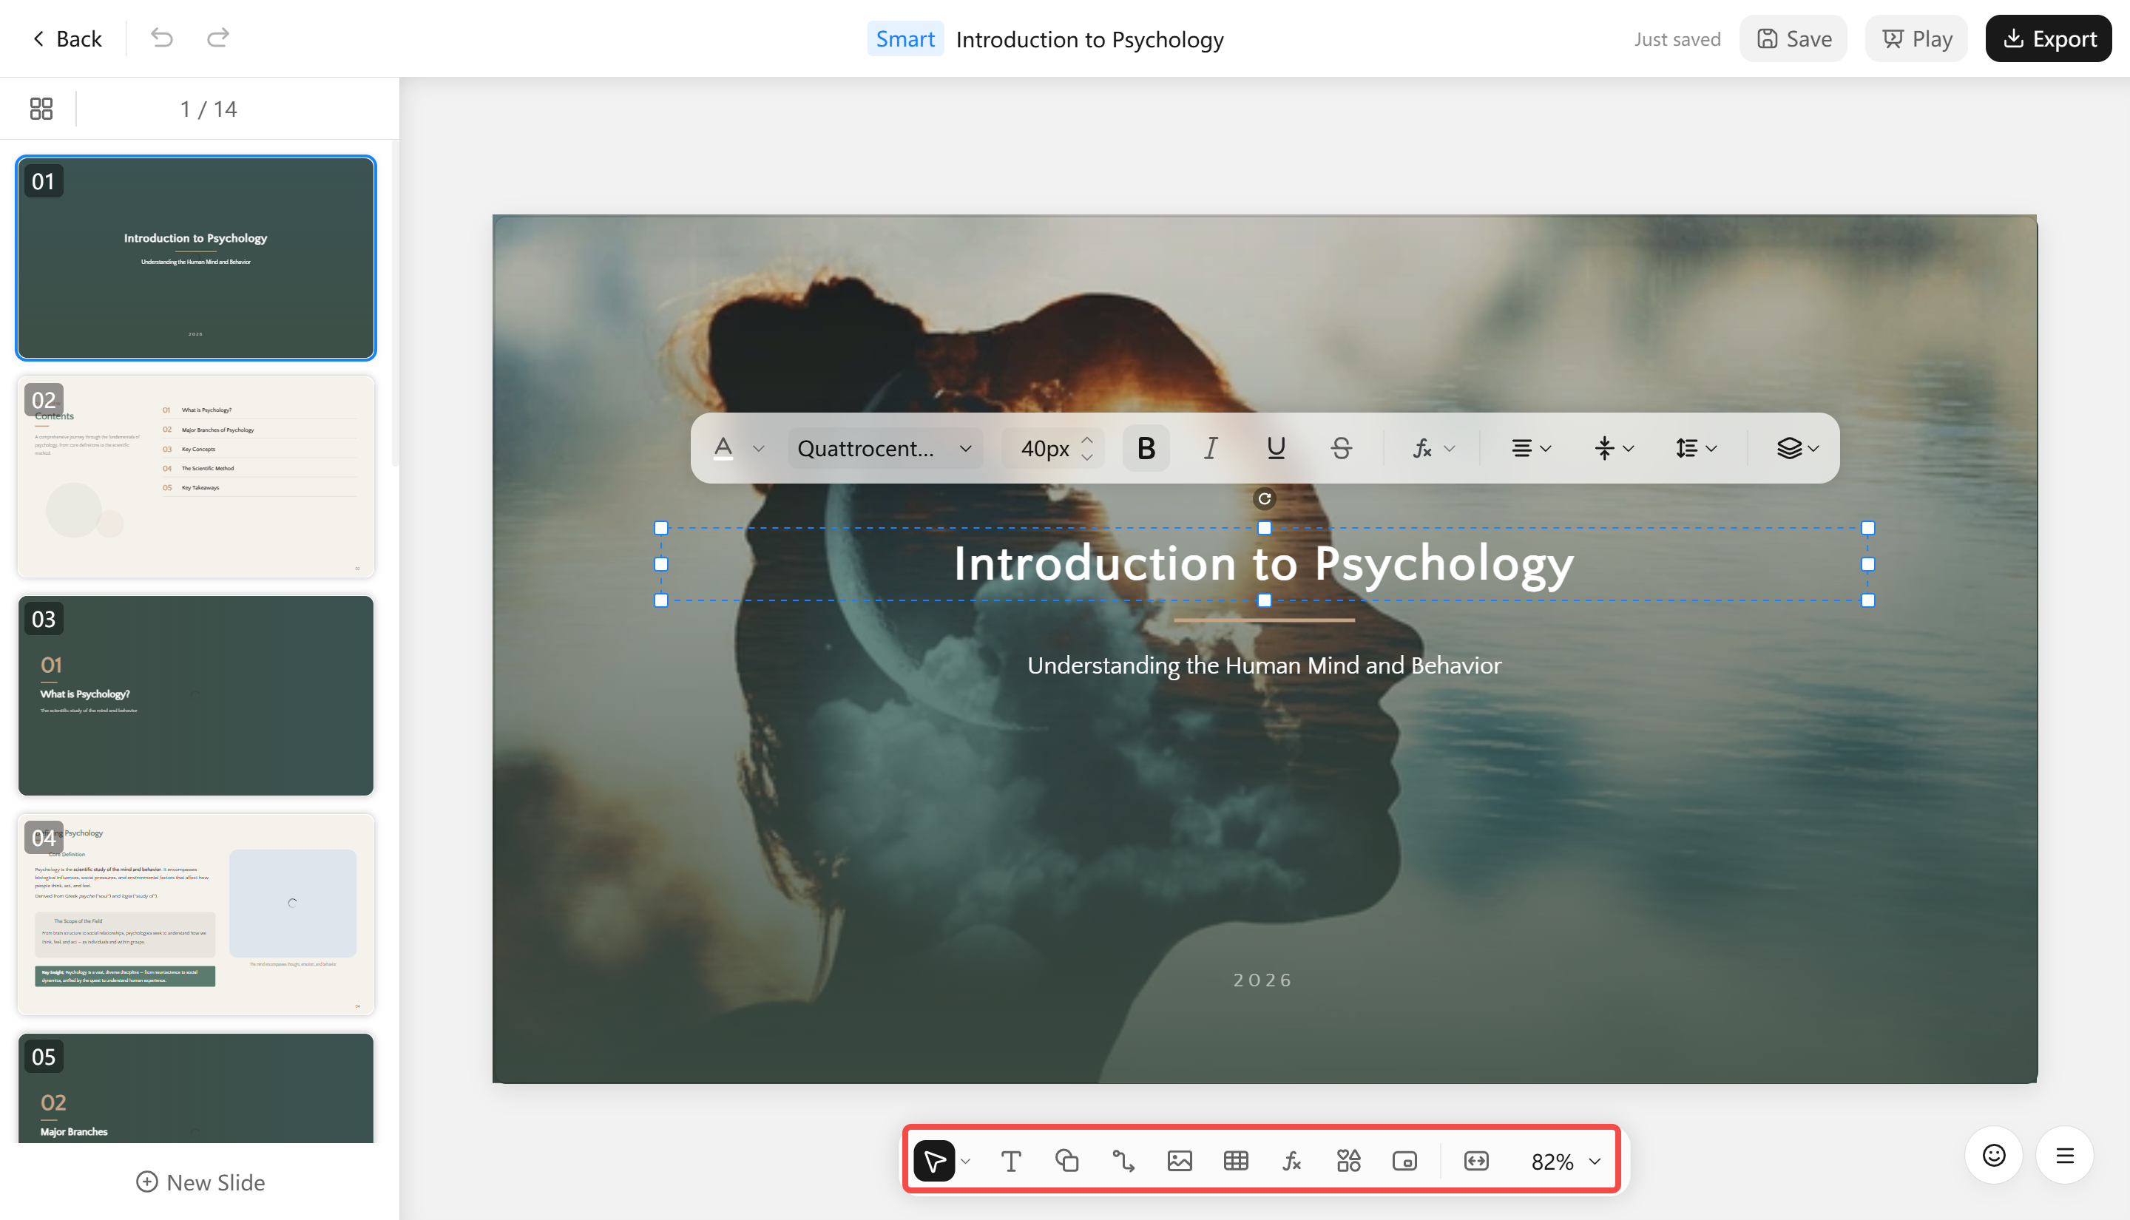The image size is (2130, 1220).
Task: Click the redo arrow icon
Action: point(218,38)
